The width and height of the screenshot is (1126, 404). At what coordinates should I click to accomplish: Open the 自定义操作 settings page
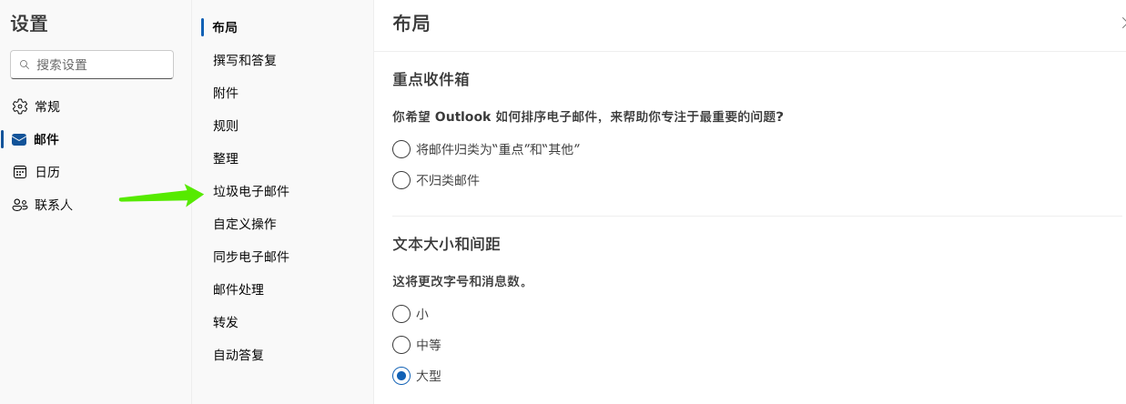(x=245, y=224)
